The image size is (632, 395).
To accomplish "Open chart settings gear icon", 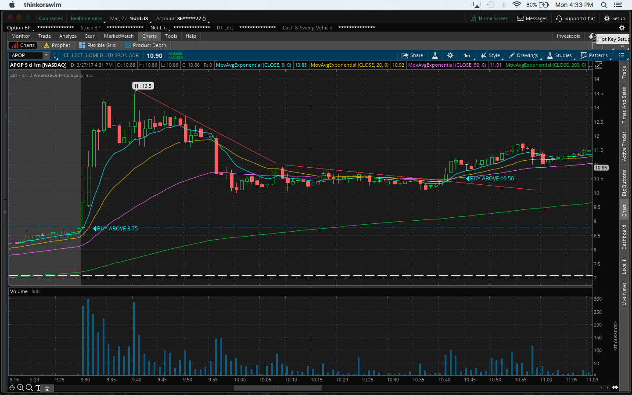I will [x=450, y=55].
